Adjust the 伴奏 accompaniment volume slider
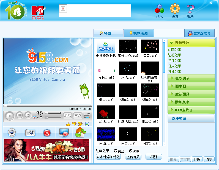The height and width of the screenshot is (170, 219). 53,113
